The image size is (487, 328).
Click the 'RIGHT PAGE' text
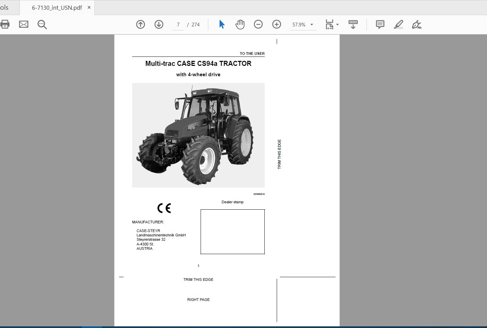click(199, 300)
